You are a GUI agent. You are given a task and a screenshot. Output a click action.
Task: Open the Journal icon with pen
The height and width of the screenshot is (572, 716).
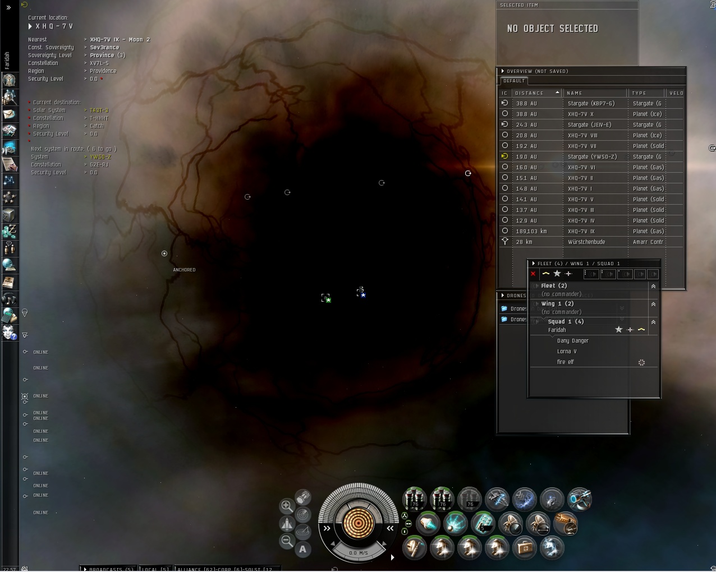[9, 164]
